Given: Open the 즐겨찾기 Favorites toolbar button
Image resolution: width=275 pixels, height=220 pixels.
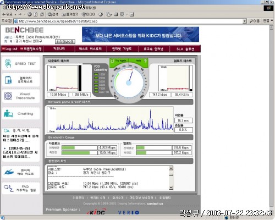Looking at the screenshot, I should click(x=70, y=14).
